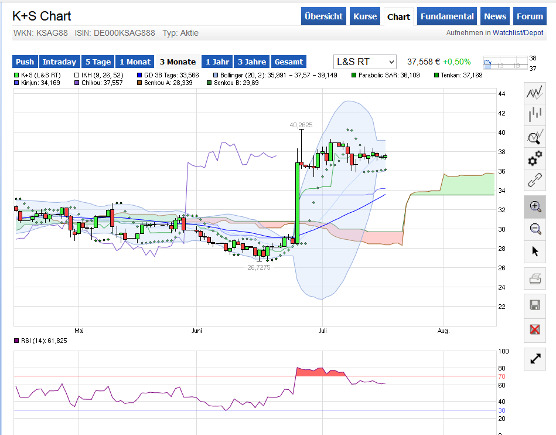Click the Depot link
556x435 pixels.
point(534,33)
